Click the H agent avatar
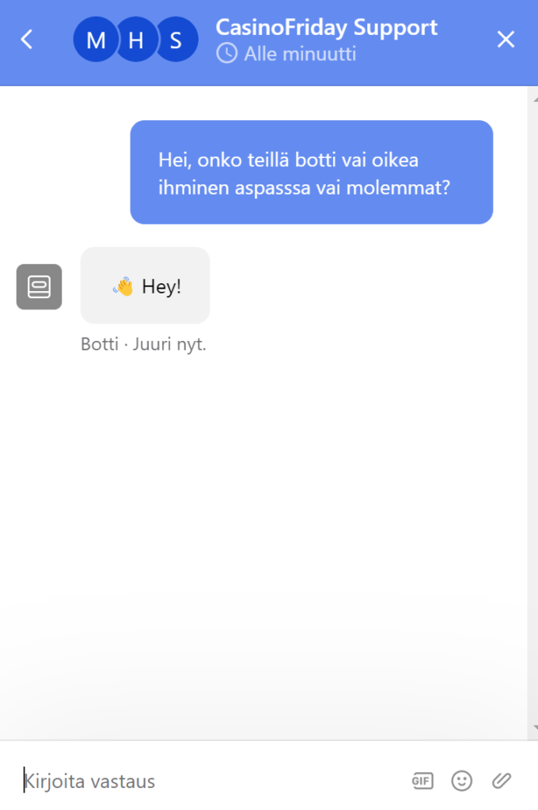 point(135,40)
